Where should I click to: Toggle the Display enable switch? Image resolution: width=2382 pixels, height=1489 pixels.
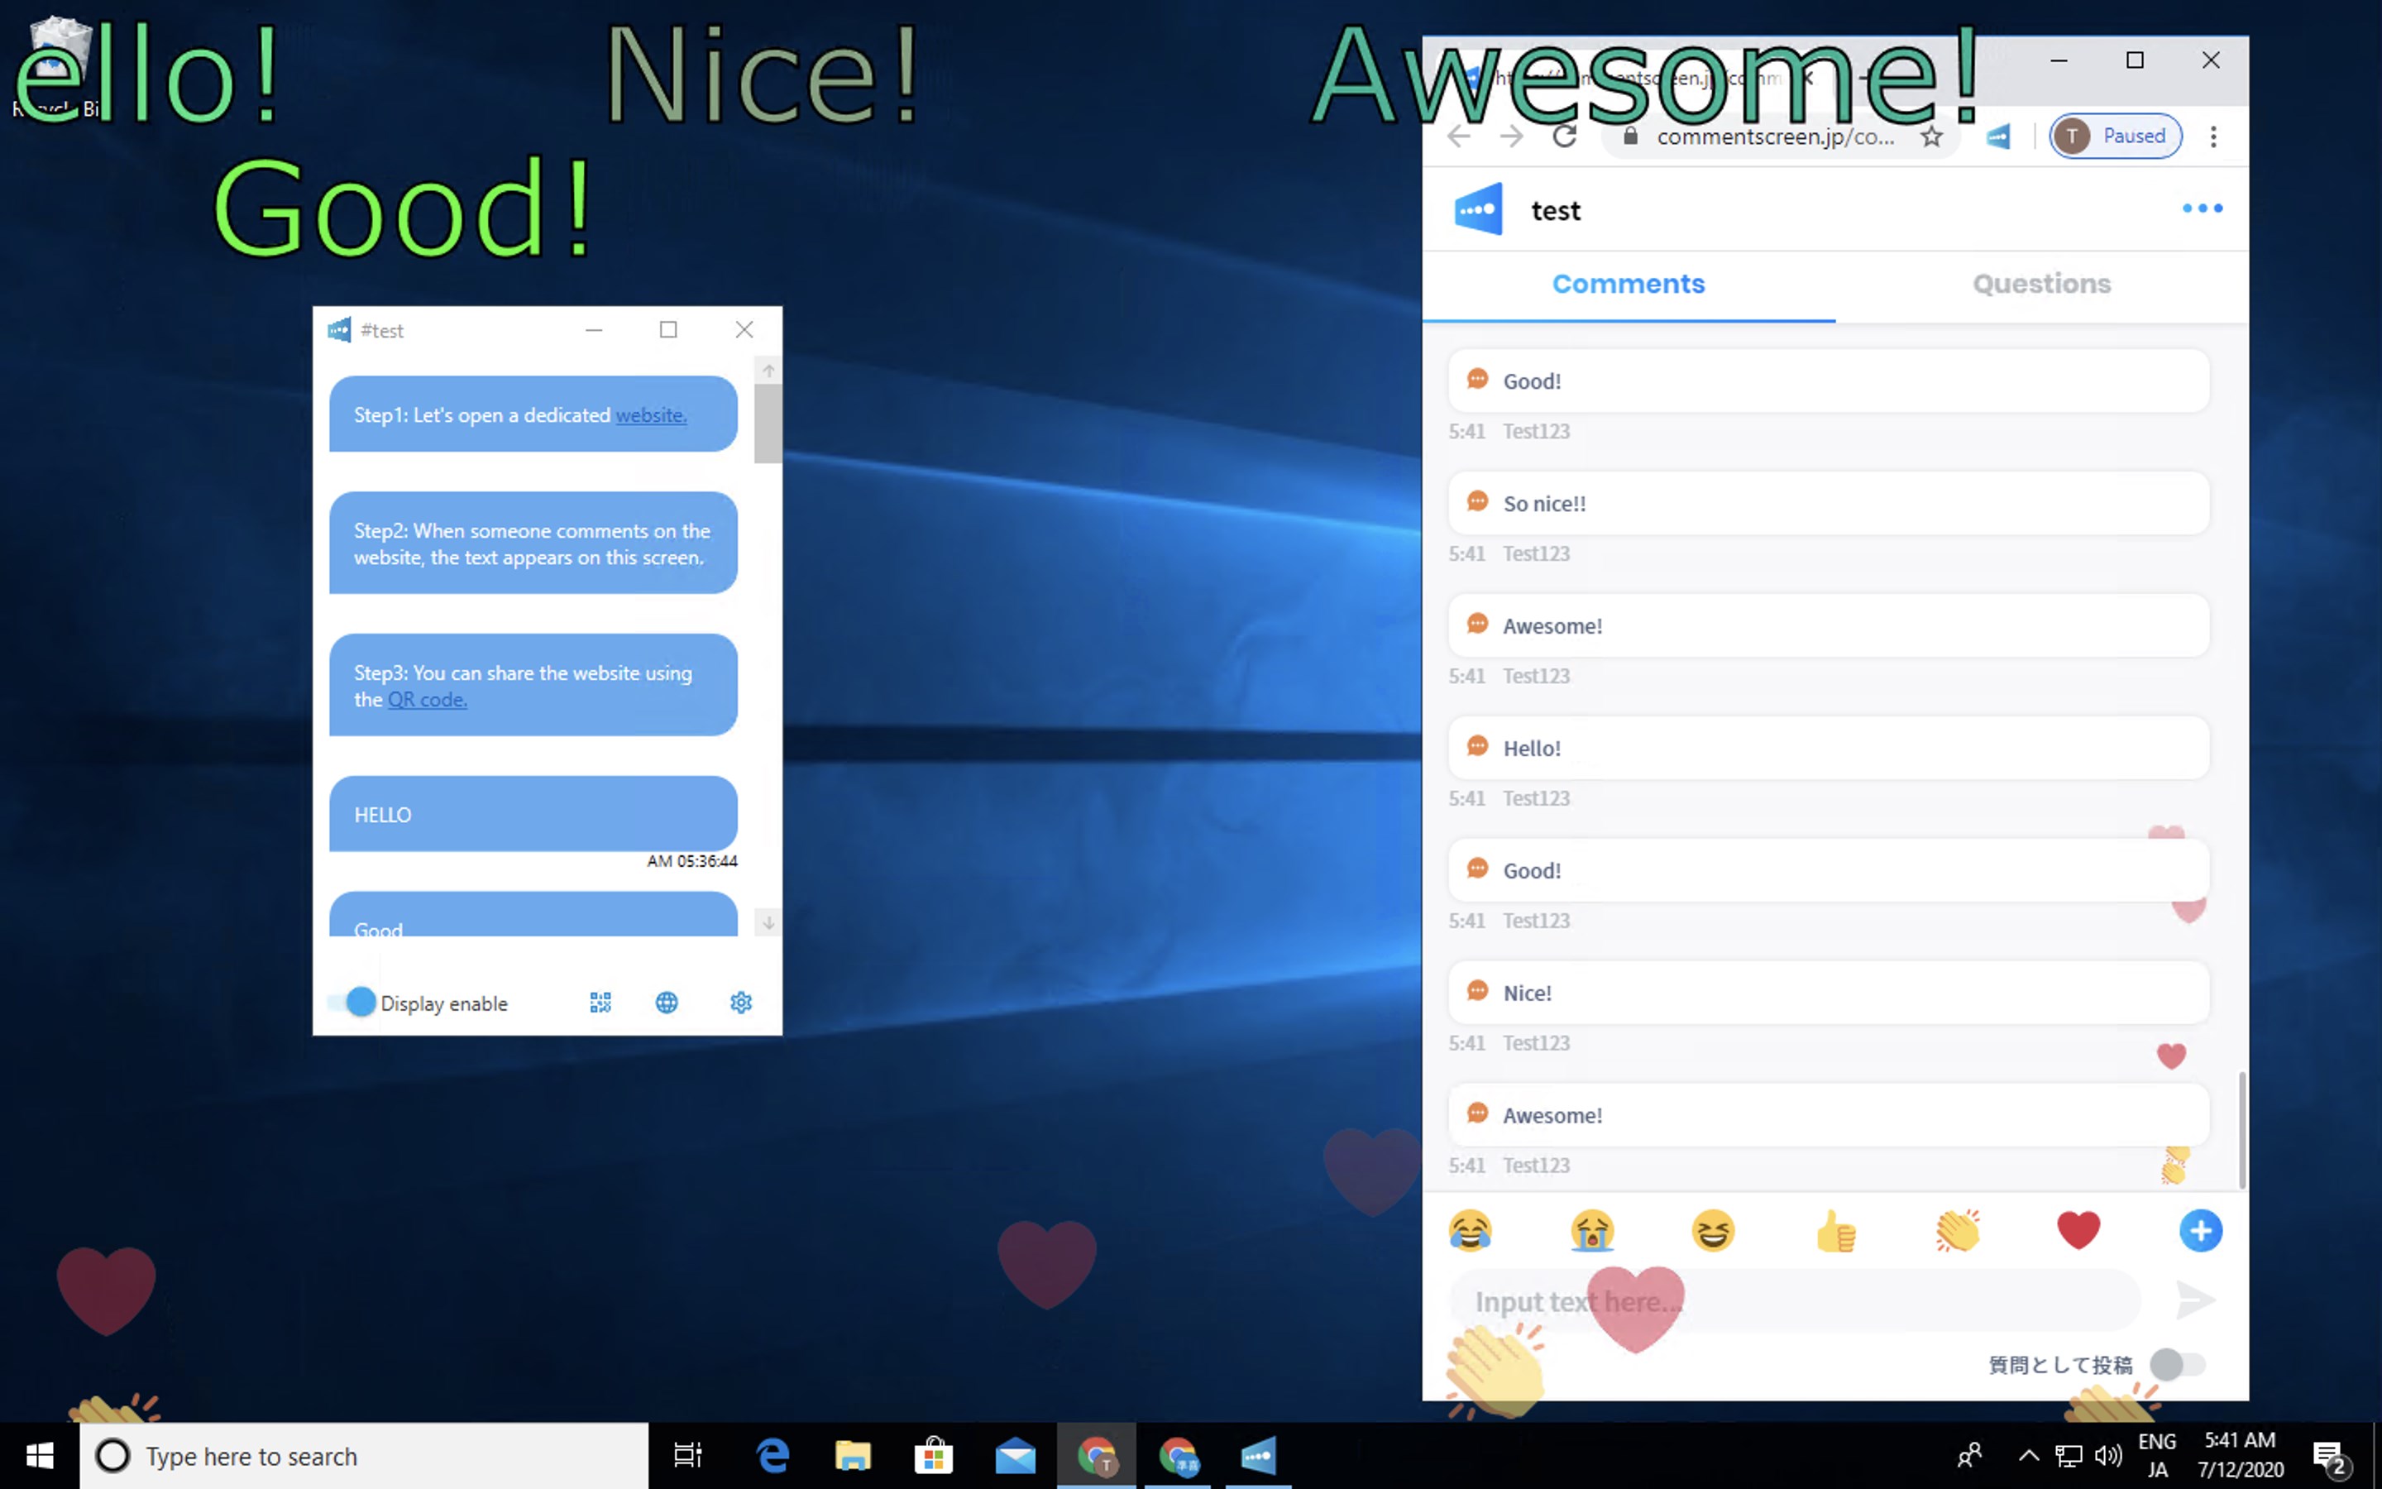(352, 1003)
